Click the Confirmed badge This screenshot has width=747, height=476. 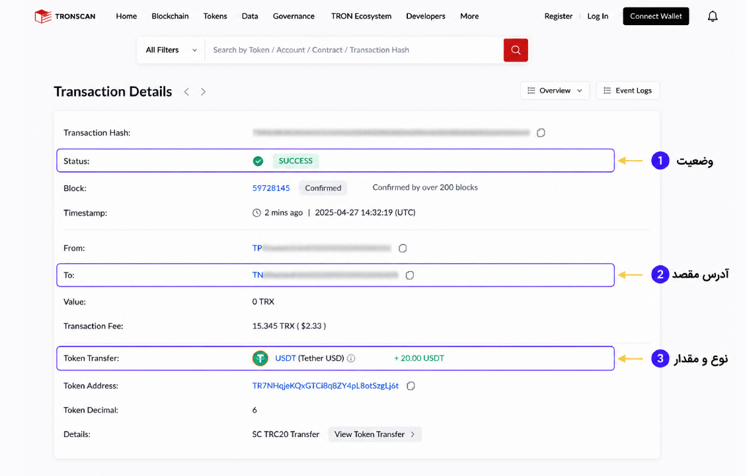[x=323, y=188]
